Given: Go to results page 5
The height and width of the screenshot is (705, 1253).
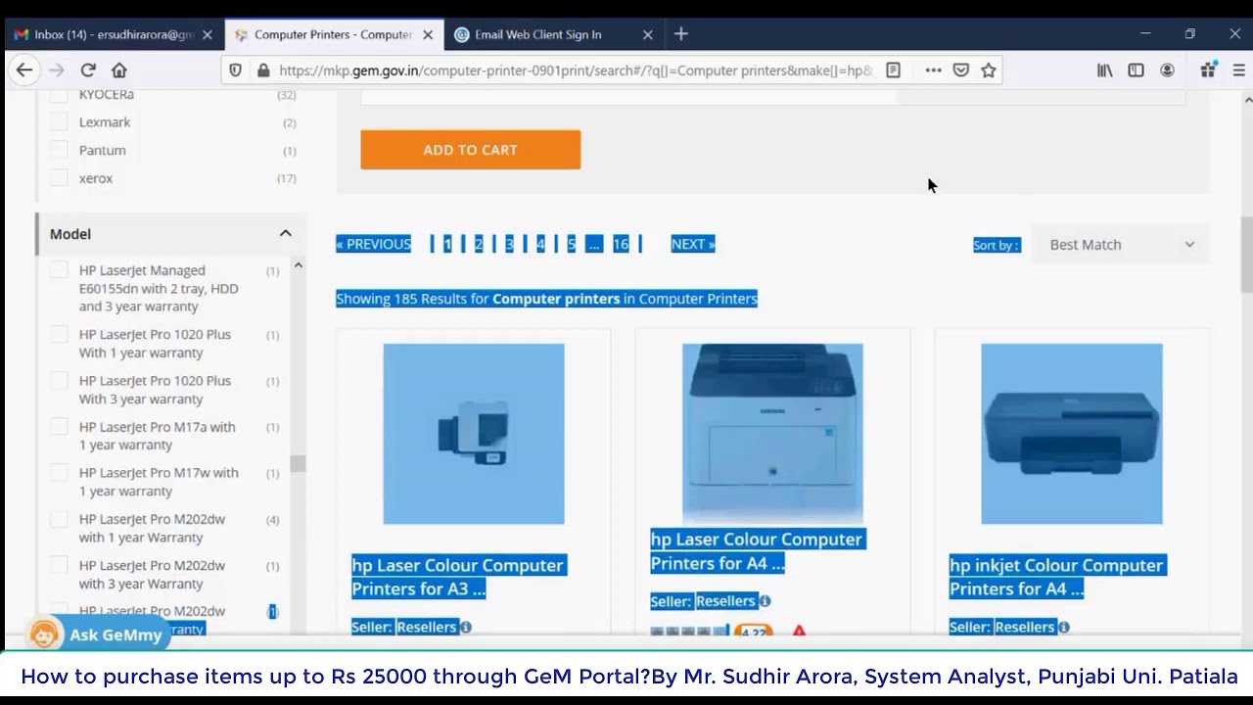Looking at the screenshot, I should point(572,244).
